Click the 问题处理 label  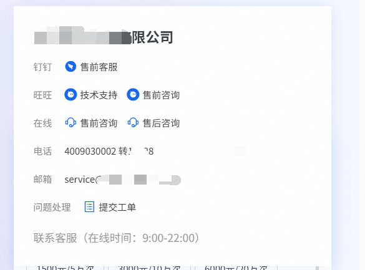point(52,207)
